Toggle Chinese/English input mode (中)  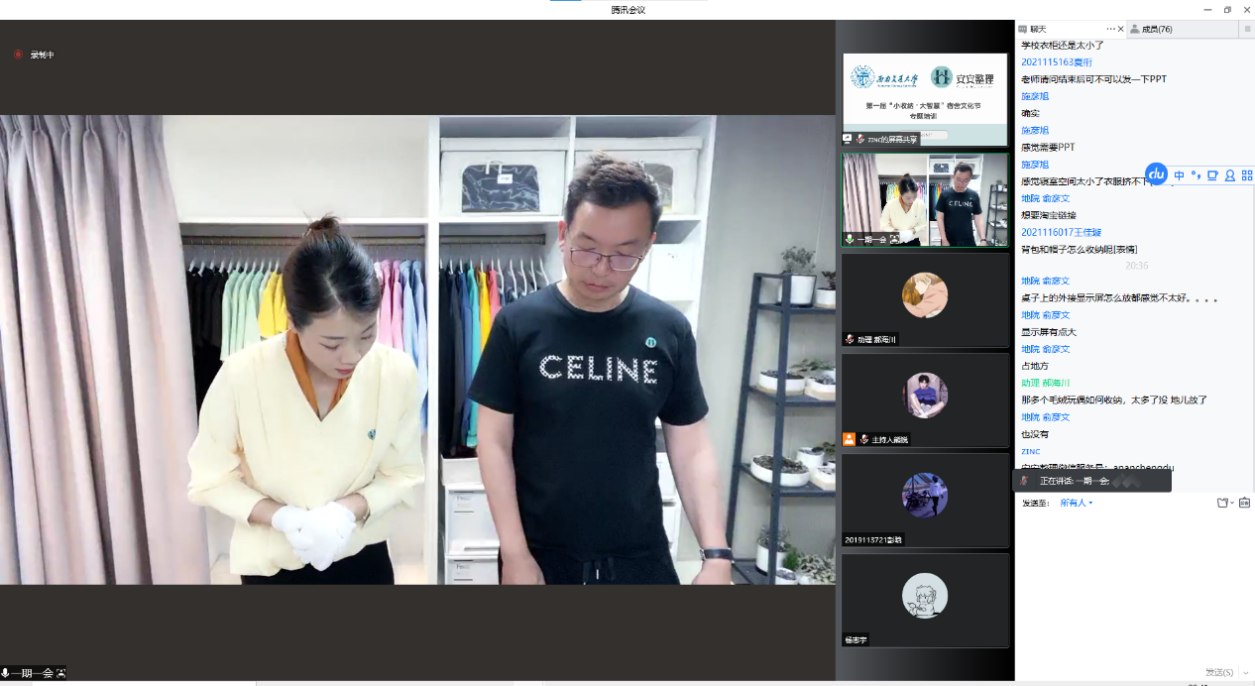click(x=1180, y=175)
